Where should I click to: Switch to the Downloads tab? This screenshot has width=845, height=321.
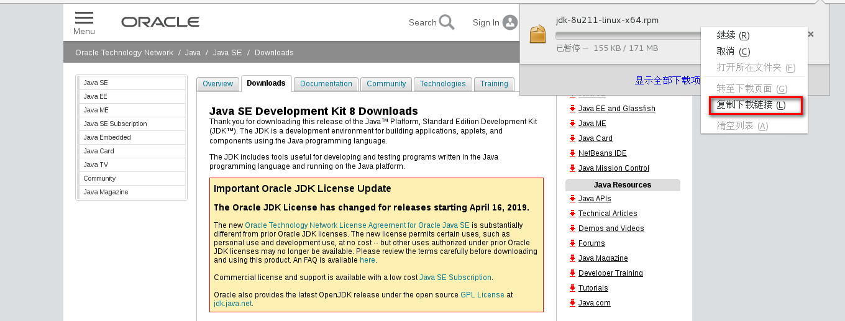tap(266, 83)
